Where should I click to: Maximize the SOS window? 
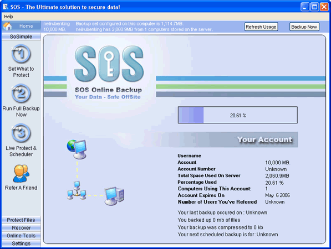tap(314, 7)
